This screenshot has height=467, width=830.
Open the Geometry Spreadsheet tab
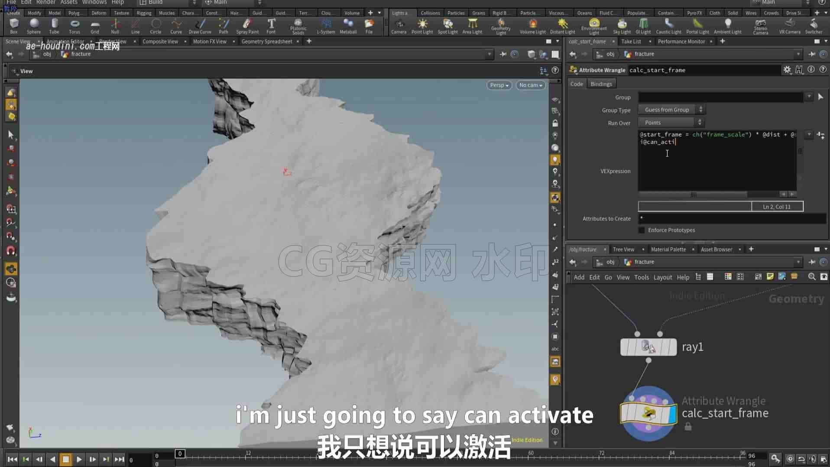(x=267, y=42)
